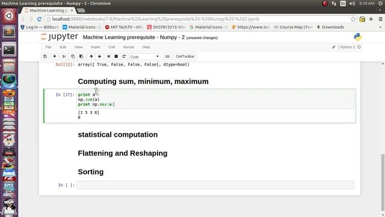Click the browser extension puzzle icon
The width and height of the screenshot is (385, 217).
pos(371,19)
